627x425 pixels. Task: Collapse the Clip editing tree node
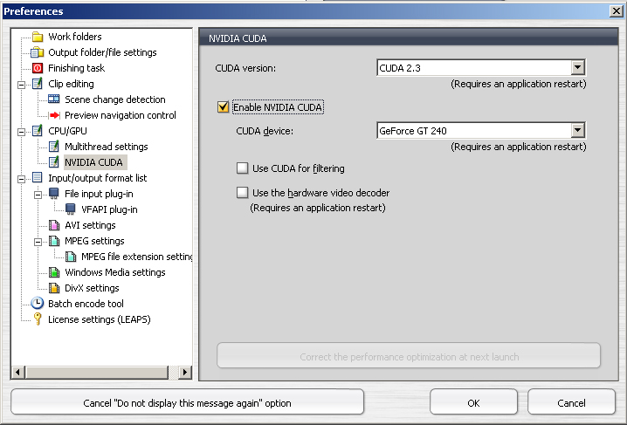[22, 85]
